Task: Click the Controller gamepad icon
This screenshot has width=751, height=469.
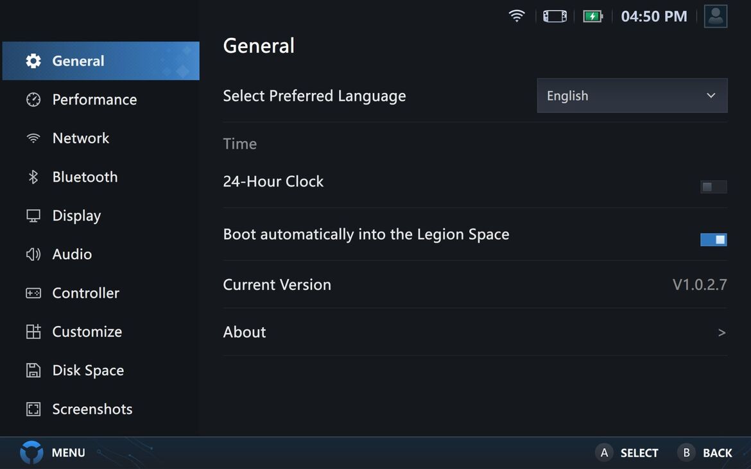Action: pos(33,293)
